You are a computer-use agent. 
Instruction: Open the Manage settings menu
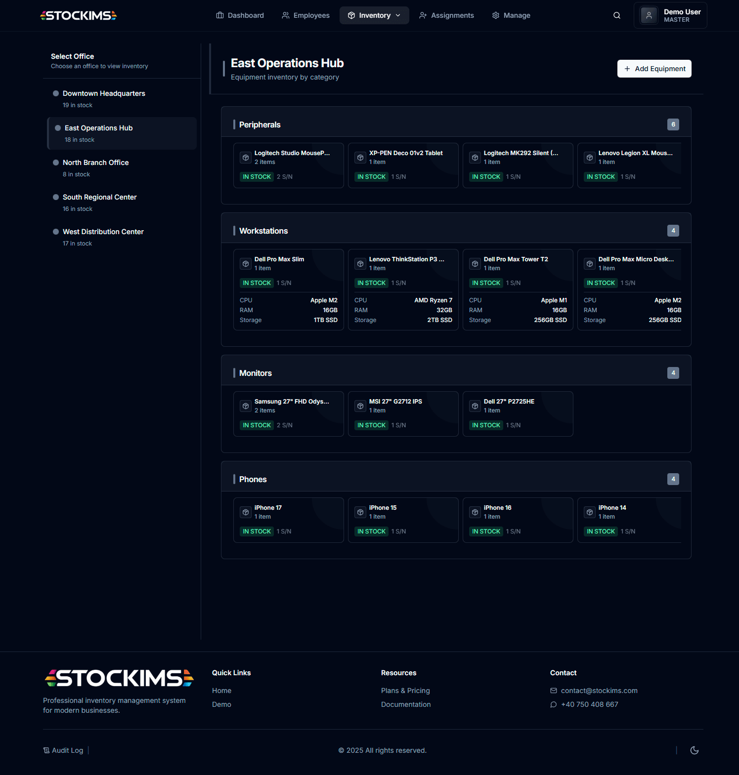[x=511, y=15]
